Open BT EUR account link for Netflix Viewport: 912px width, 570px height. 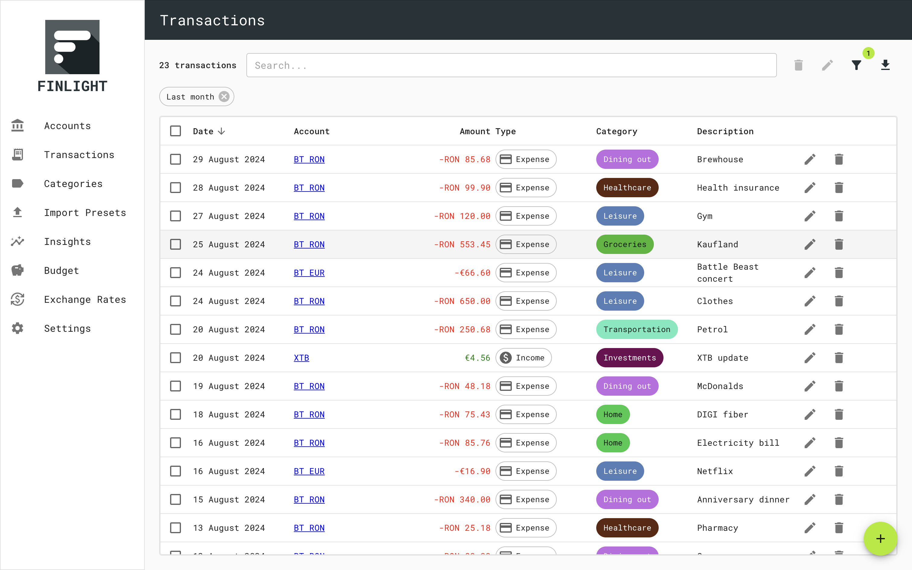pos(309,471)
